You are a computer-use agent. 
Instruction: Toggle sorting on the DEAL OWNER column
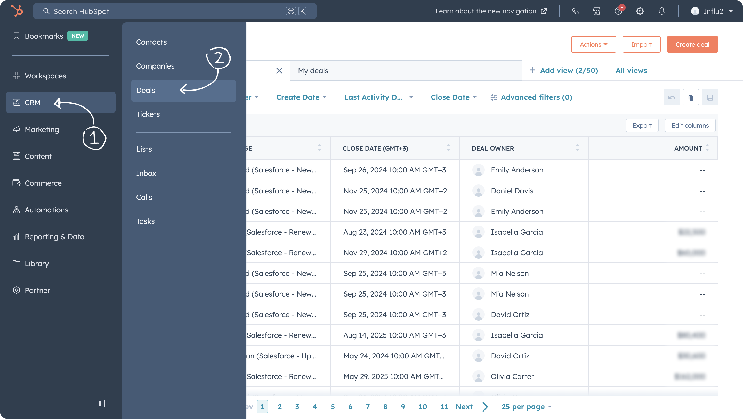click(577, 148)
